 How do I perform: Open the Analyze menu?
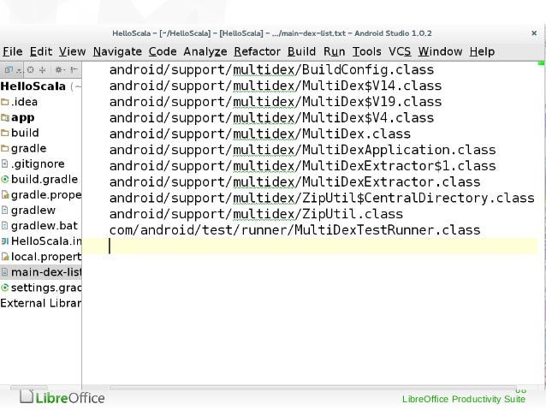click(x=205, y=51)
